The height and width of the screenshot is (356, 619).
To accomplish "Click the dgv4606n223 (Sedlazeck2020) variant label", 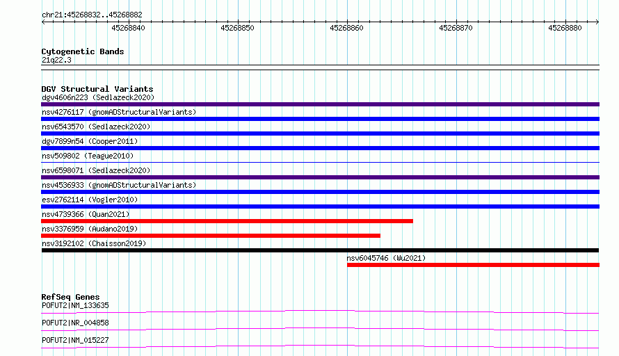I will [x=98, y=97].
